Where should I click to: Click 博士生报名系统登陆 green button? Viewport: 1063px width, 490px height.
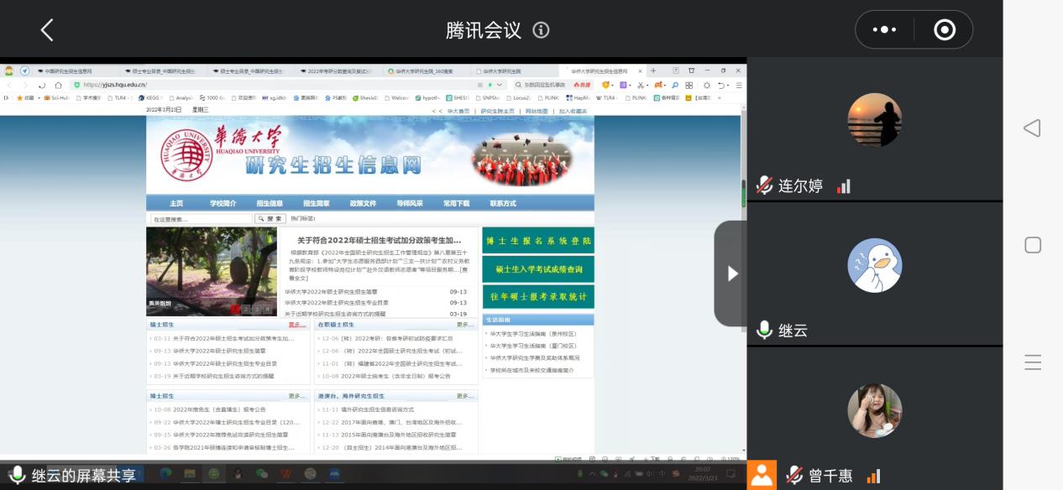point(537,241)
